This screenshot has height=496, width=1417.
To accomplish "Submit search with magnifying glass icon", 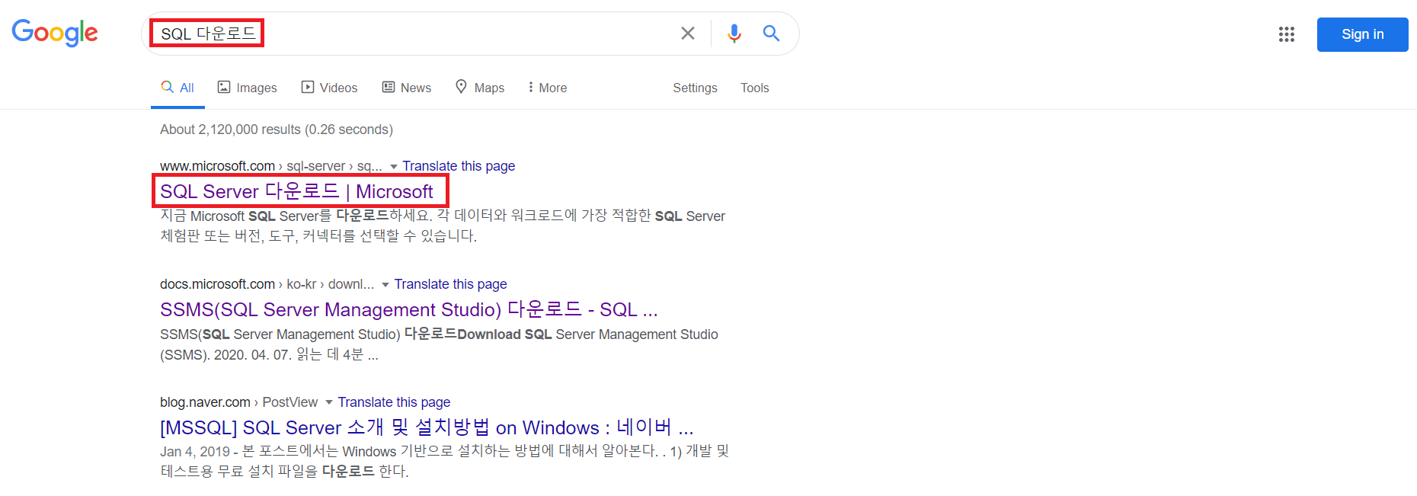I will pyautogui.click(x=771, y=34).
